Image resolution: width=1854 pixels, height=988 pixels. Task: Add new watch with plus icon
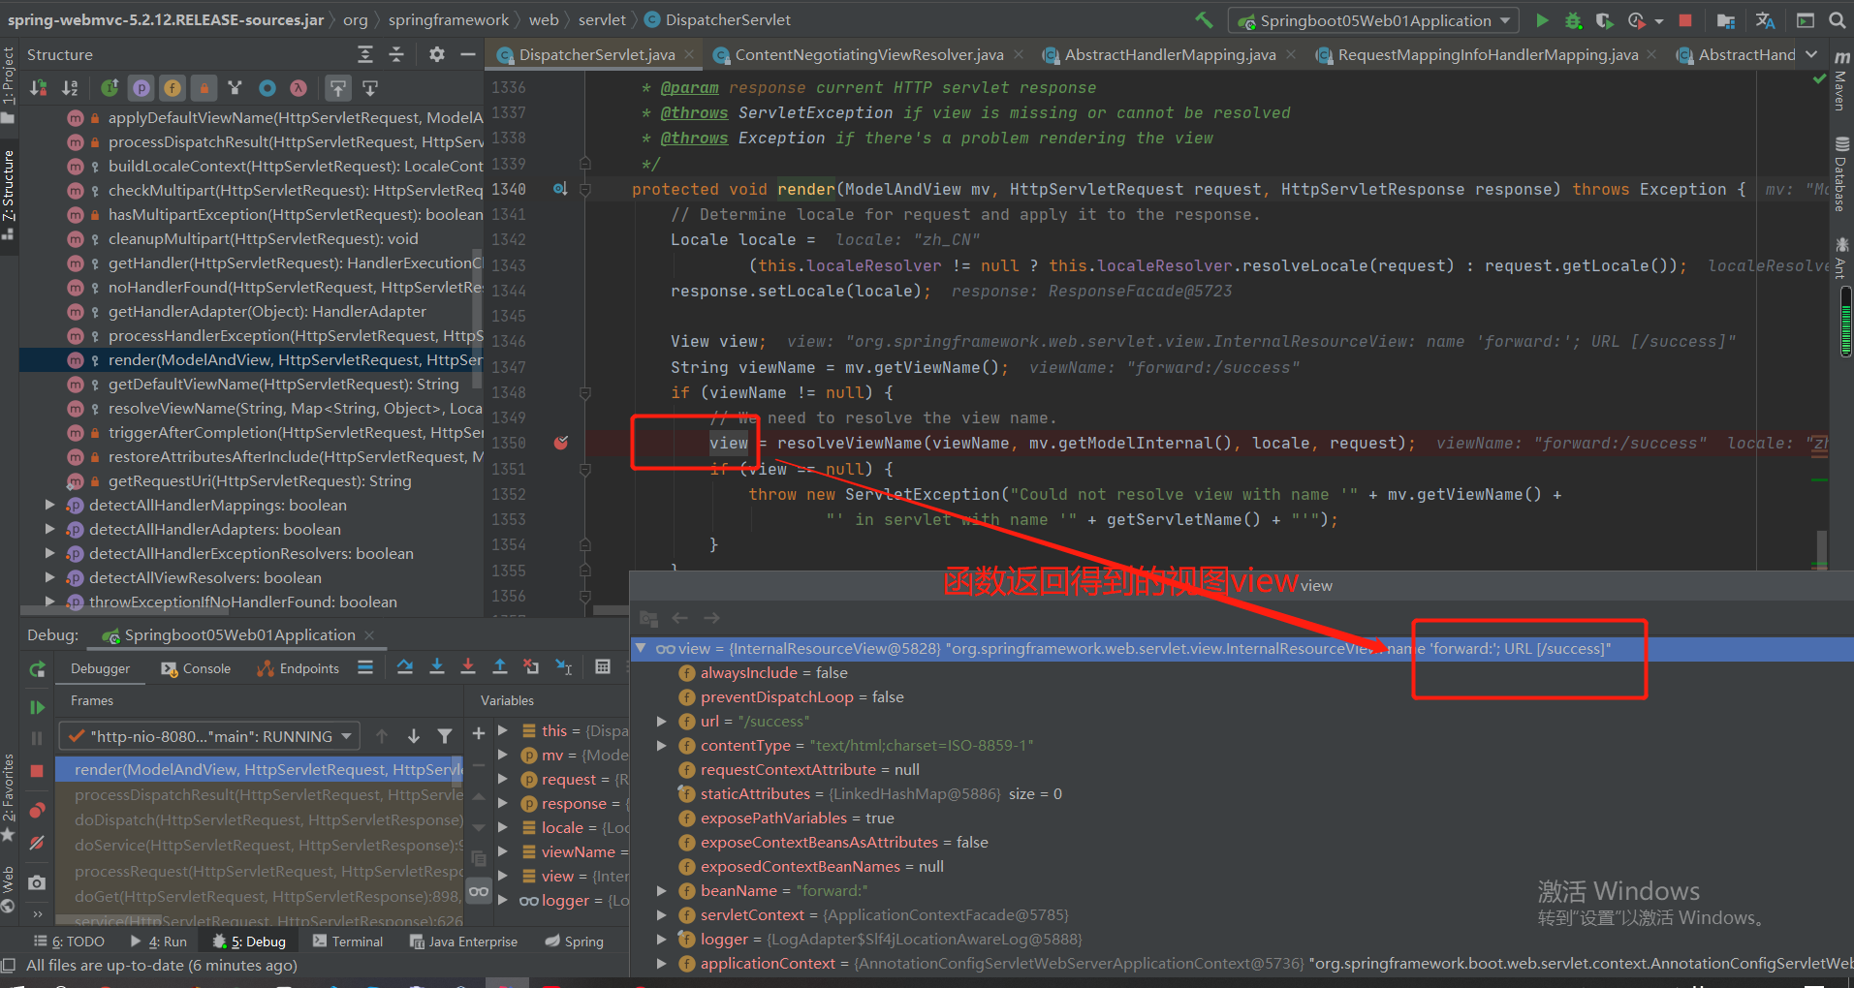pyautogui.click(x=478, y=733)
